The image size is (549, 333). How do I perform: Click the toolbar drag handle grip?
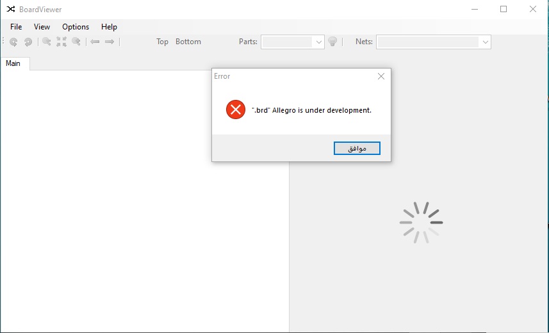tap(3, 42)
